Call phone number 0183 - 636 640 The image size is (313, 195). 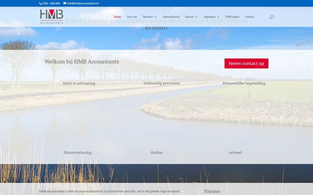pyautogui.click(x=51, y=3)
